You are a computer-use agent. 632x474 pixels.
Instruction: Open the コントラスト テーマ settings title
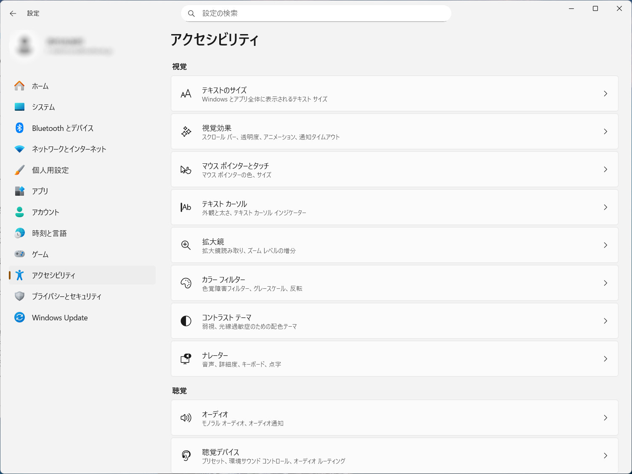(227, 317)
